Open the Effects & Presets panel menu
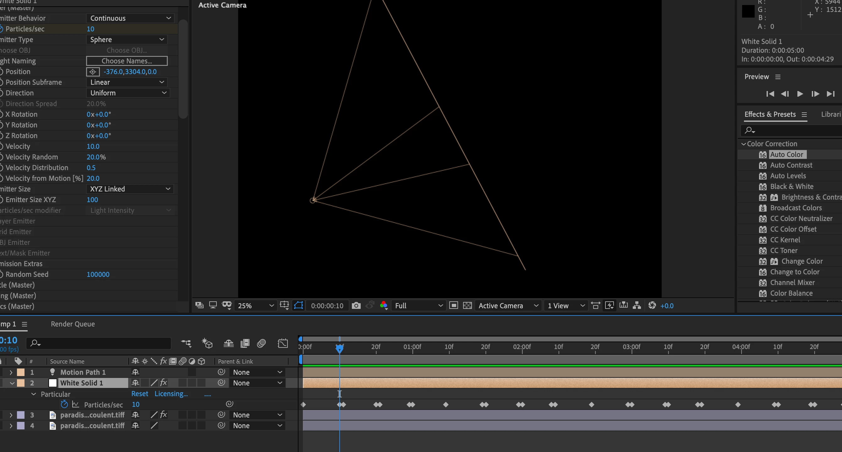This screenshot has height=452, width=842. click(x=804, y=114)
